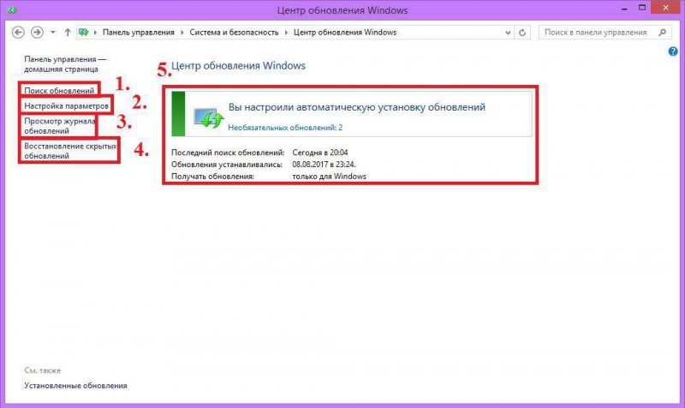Go up one level with Up arrow
685x408 pixels.
pyautogui.click(x=68, y=33)
